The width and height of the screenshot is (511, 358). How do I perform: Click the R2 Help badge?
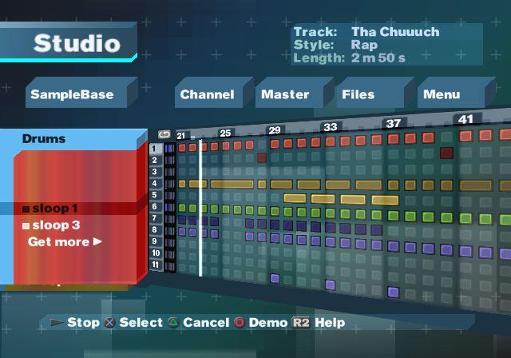pos(300,323)
